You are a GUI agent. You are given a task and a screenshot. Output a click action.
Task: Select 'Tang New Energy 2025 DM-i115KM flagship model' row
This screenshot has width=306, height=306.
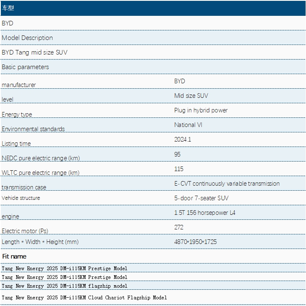[x=153, y=286]
